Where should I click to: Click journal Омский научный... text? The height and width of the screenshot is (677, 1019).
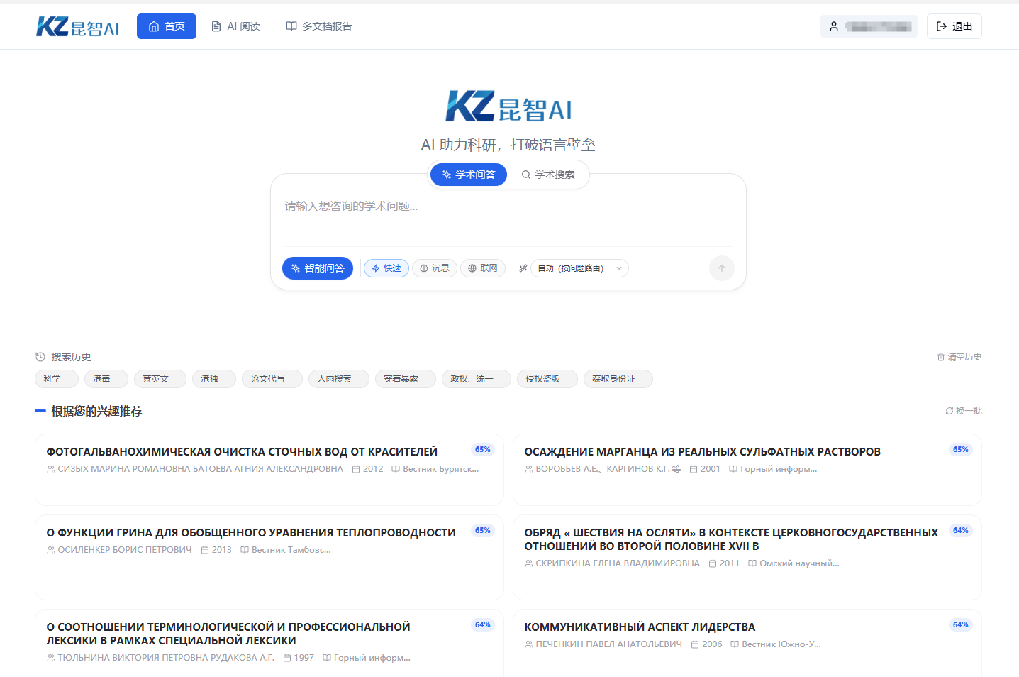click(x=799, y=563)
